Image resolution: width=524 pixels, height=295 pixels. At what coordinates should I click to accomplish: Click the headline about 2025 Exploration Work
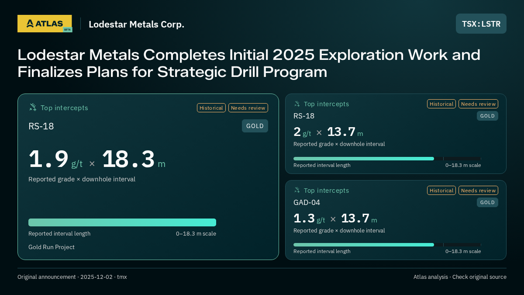[249, 63]
